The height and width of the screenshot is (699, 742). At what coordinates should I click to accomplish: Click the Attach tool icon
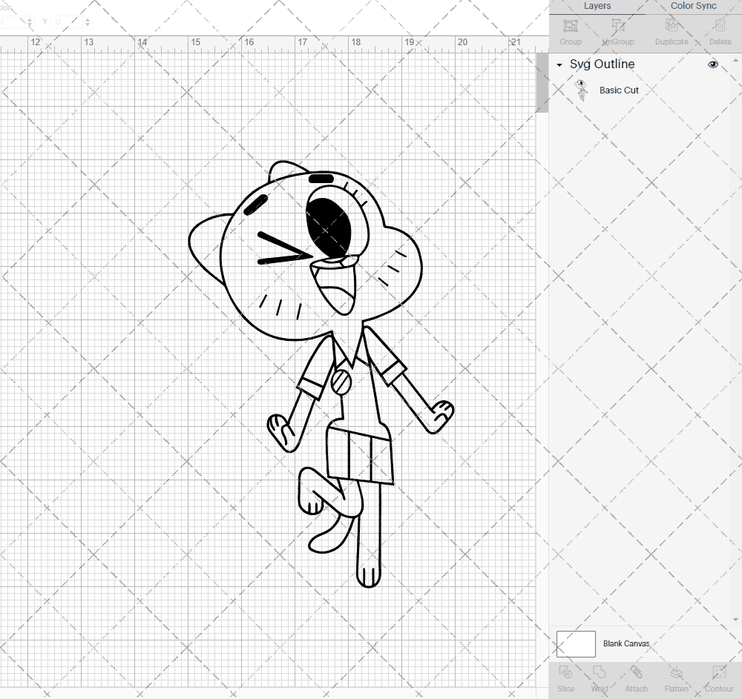click(x=636, y=672)
